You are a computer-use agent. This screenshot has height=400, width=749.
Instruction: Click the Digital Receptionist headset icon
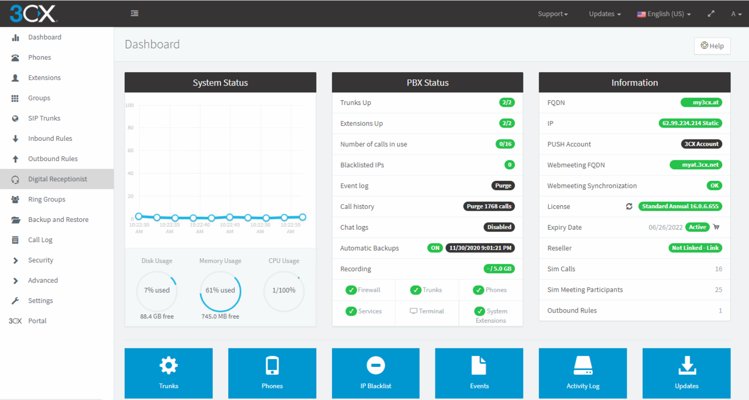(15, 180)
